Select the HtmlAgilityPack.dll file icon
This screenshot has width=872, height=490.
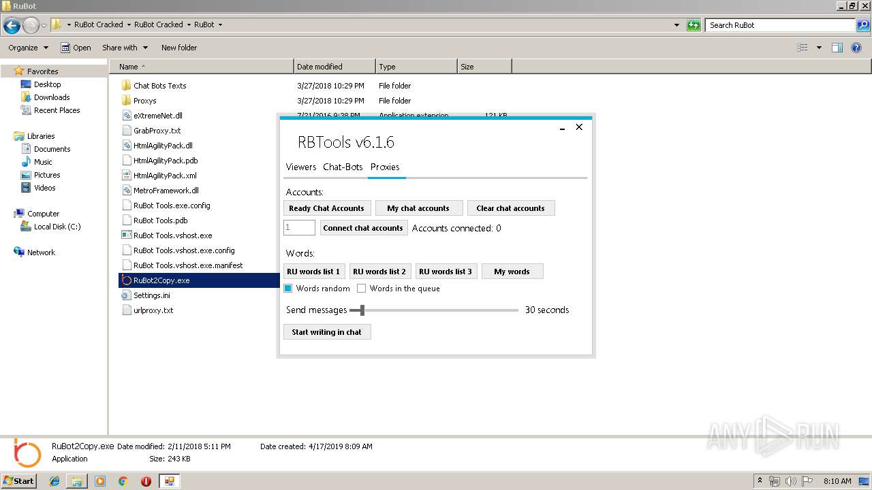126,146
